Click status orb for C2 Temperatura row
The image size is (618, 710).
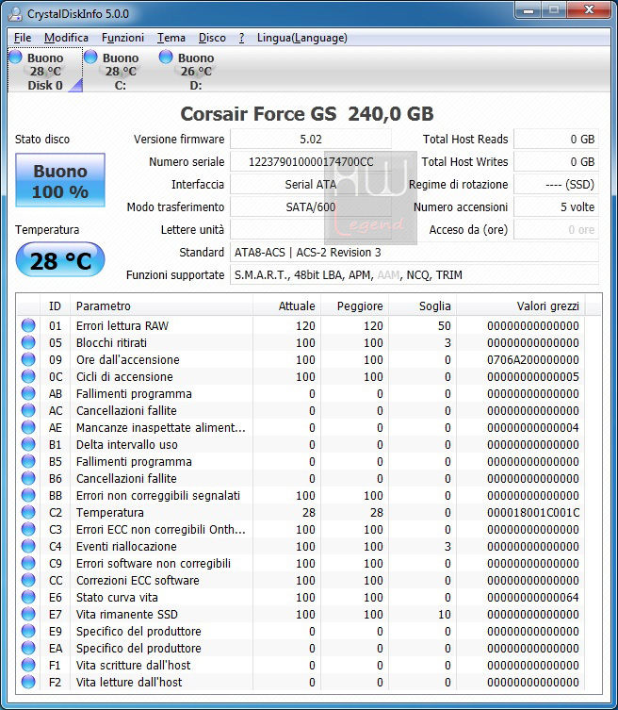pyautogui.click(x=28, y=512)
